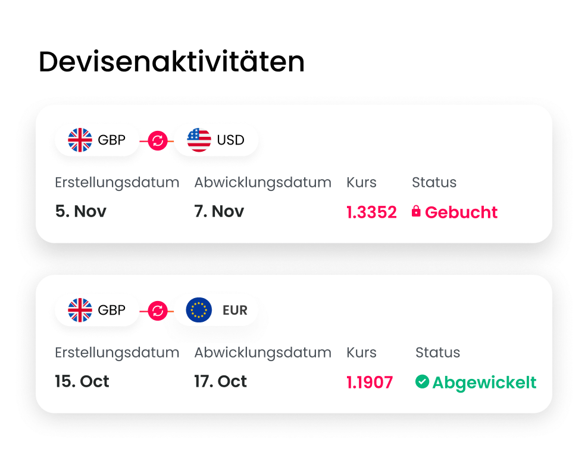
Task: Click the Gebucht status label
Action: click(x=461, y=212)
